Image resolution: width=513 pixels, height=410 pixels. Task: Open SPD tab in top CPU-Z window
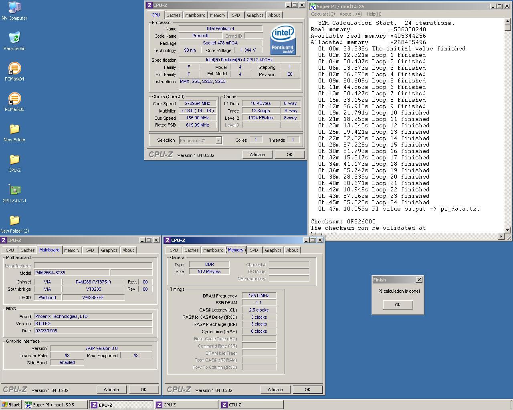(x=236, y=15)
